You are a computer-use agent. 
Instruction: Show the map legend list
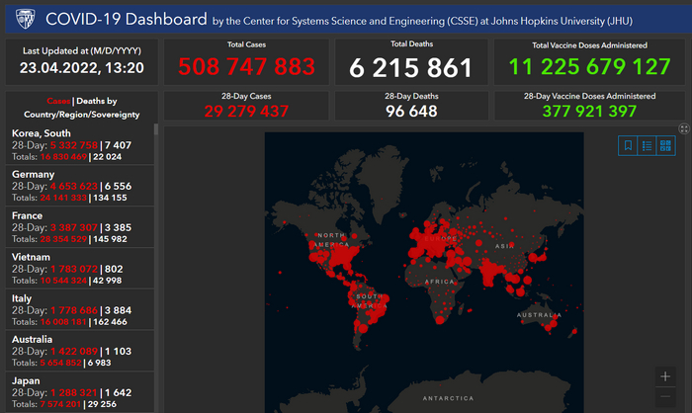point(647,145)
